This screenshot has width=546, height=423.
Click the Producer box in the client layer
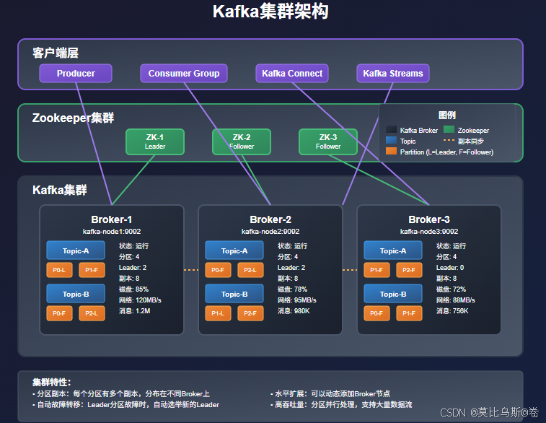coord(76,73)
